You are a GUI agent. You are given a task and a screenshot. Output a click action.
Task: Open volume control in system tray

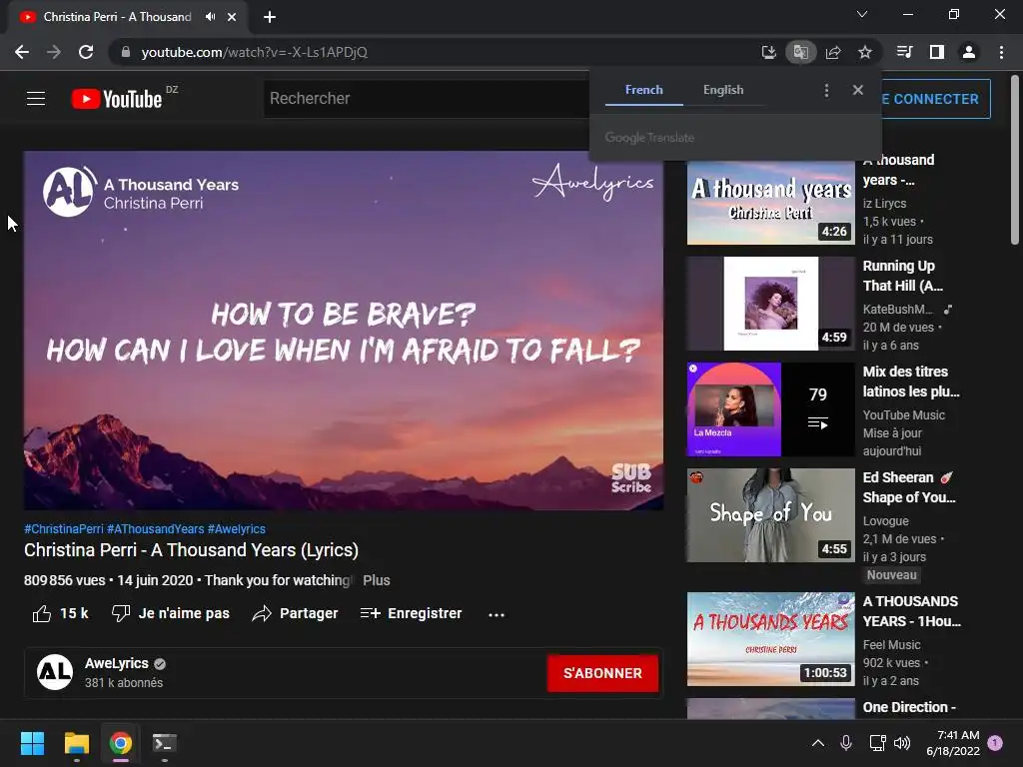(902, 743)
